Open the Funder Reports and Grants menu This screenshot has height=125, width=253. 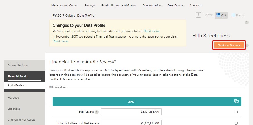click(118, 6)
